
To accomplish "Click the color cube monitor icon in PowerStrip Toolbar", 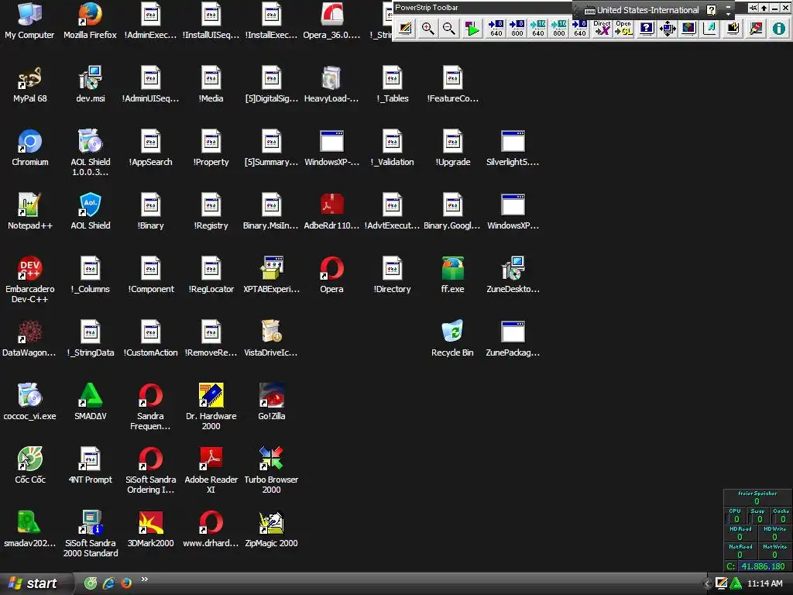I will [688, 29].
